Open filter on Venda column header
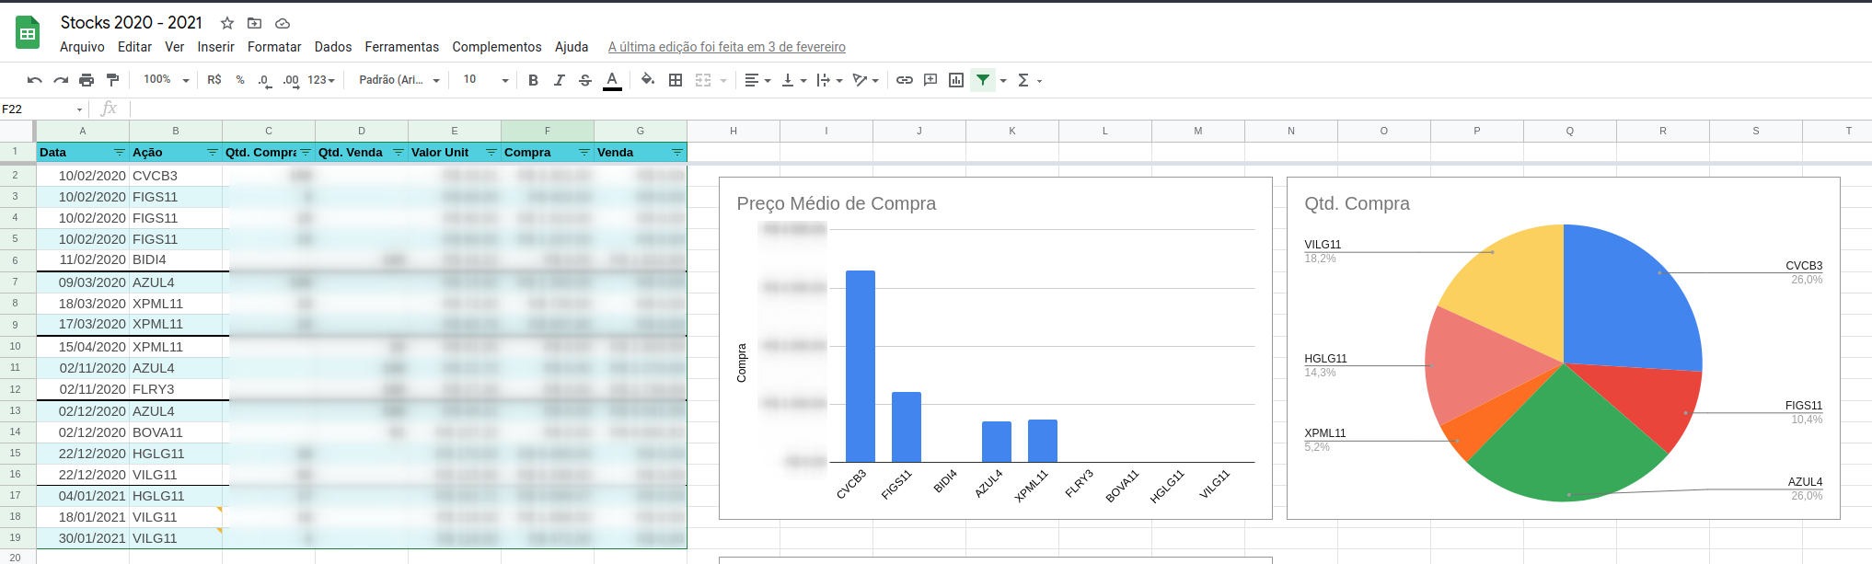 pyautogui.click(x=677, y=153)
